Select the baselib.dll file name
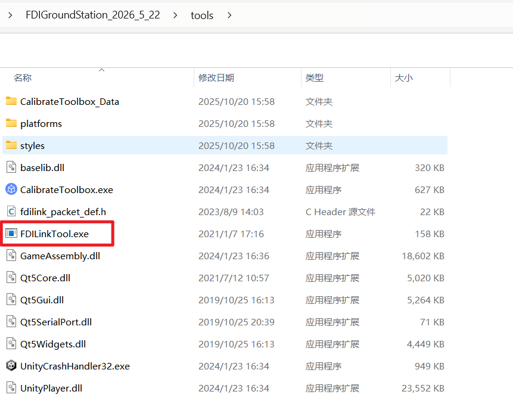This screenshot has width=513, height=407. coord(42,168)
